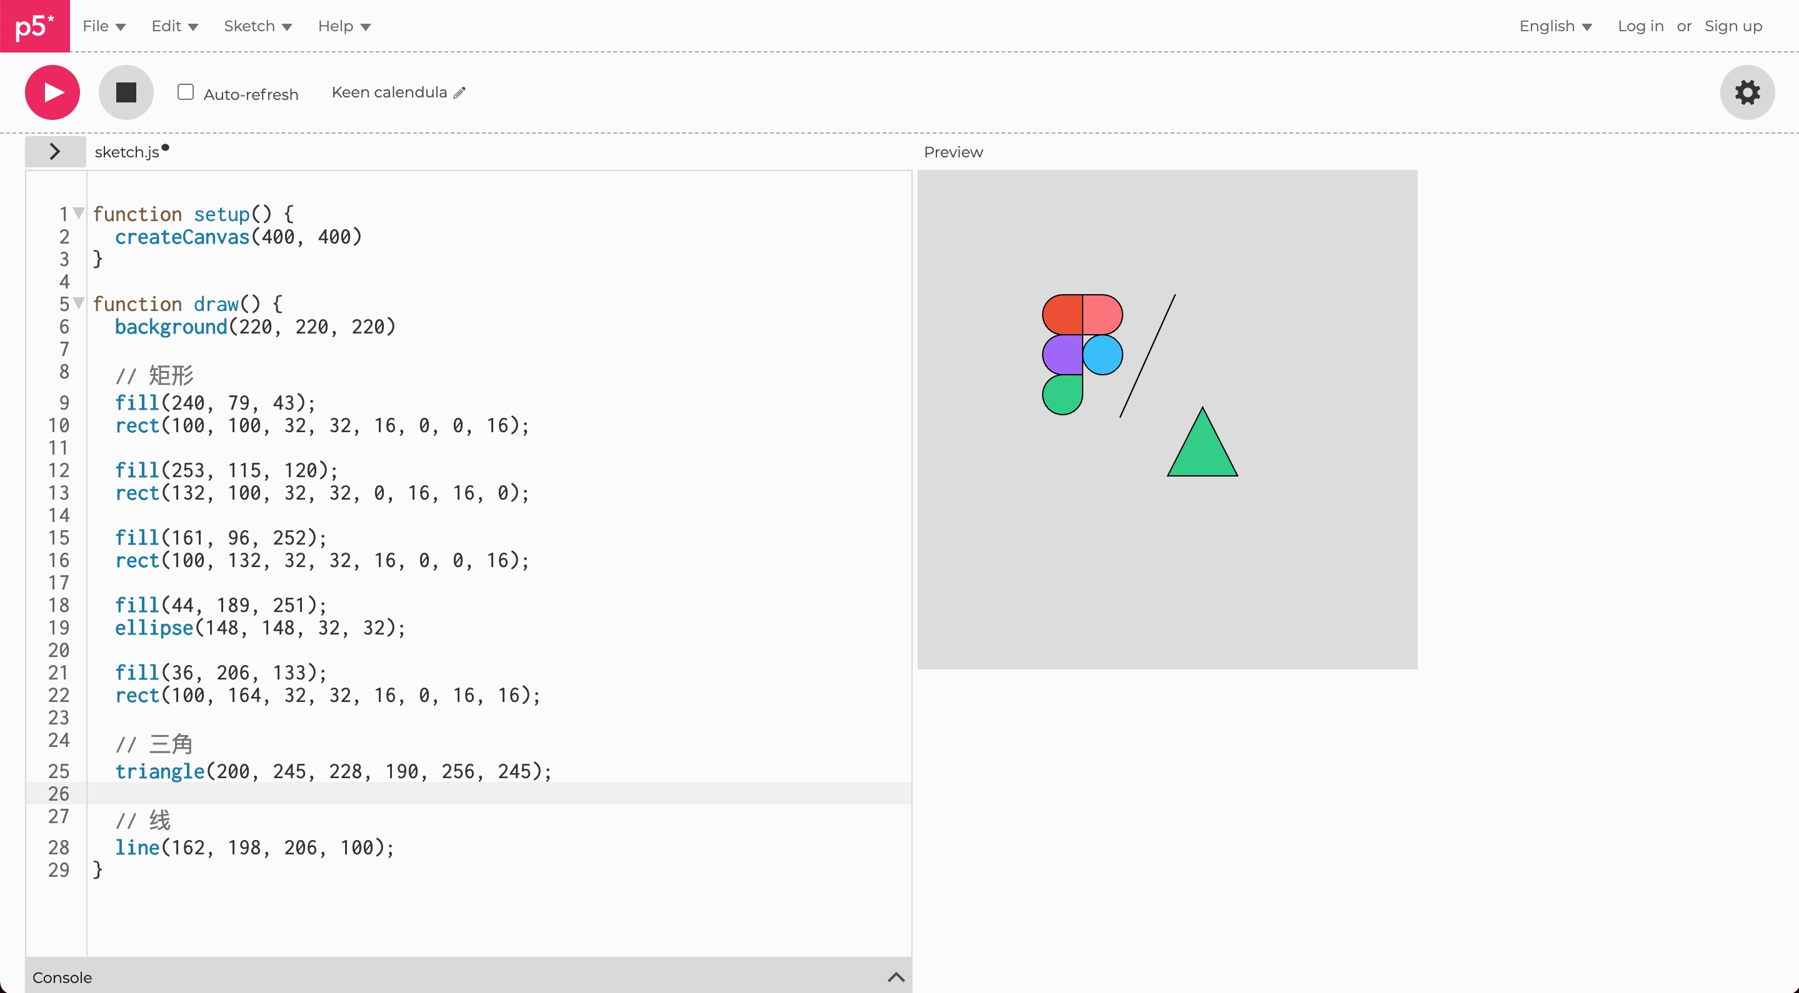Click the // 三角 comment line

pyautogui.click(x=154, y=744)
